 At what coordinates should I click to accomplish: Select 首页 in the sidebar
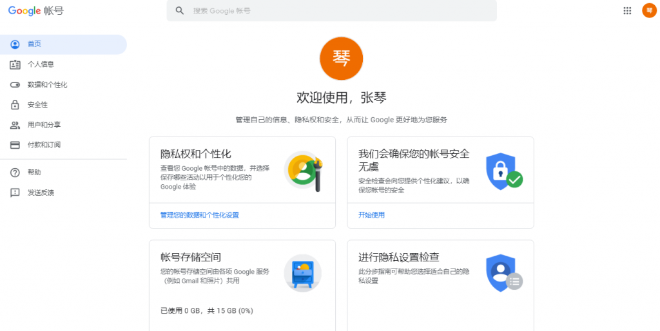(x=63, y=44)
